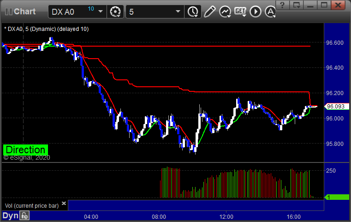Click the Chart title grip icon
Viewport: 351px width, 222px height.
tap(8, 12)
